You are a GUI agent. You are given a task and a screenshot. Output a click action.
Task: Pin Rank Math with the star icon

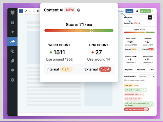coord(150,17)
